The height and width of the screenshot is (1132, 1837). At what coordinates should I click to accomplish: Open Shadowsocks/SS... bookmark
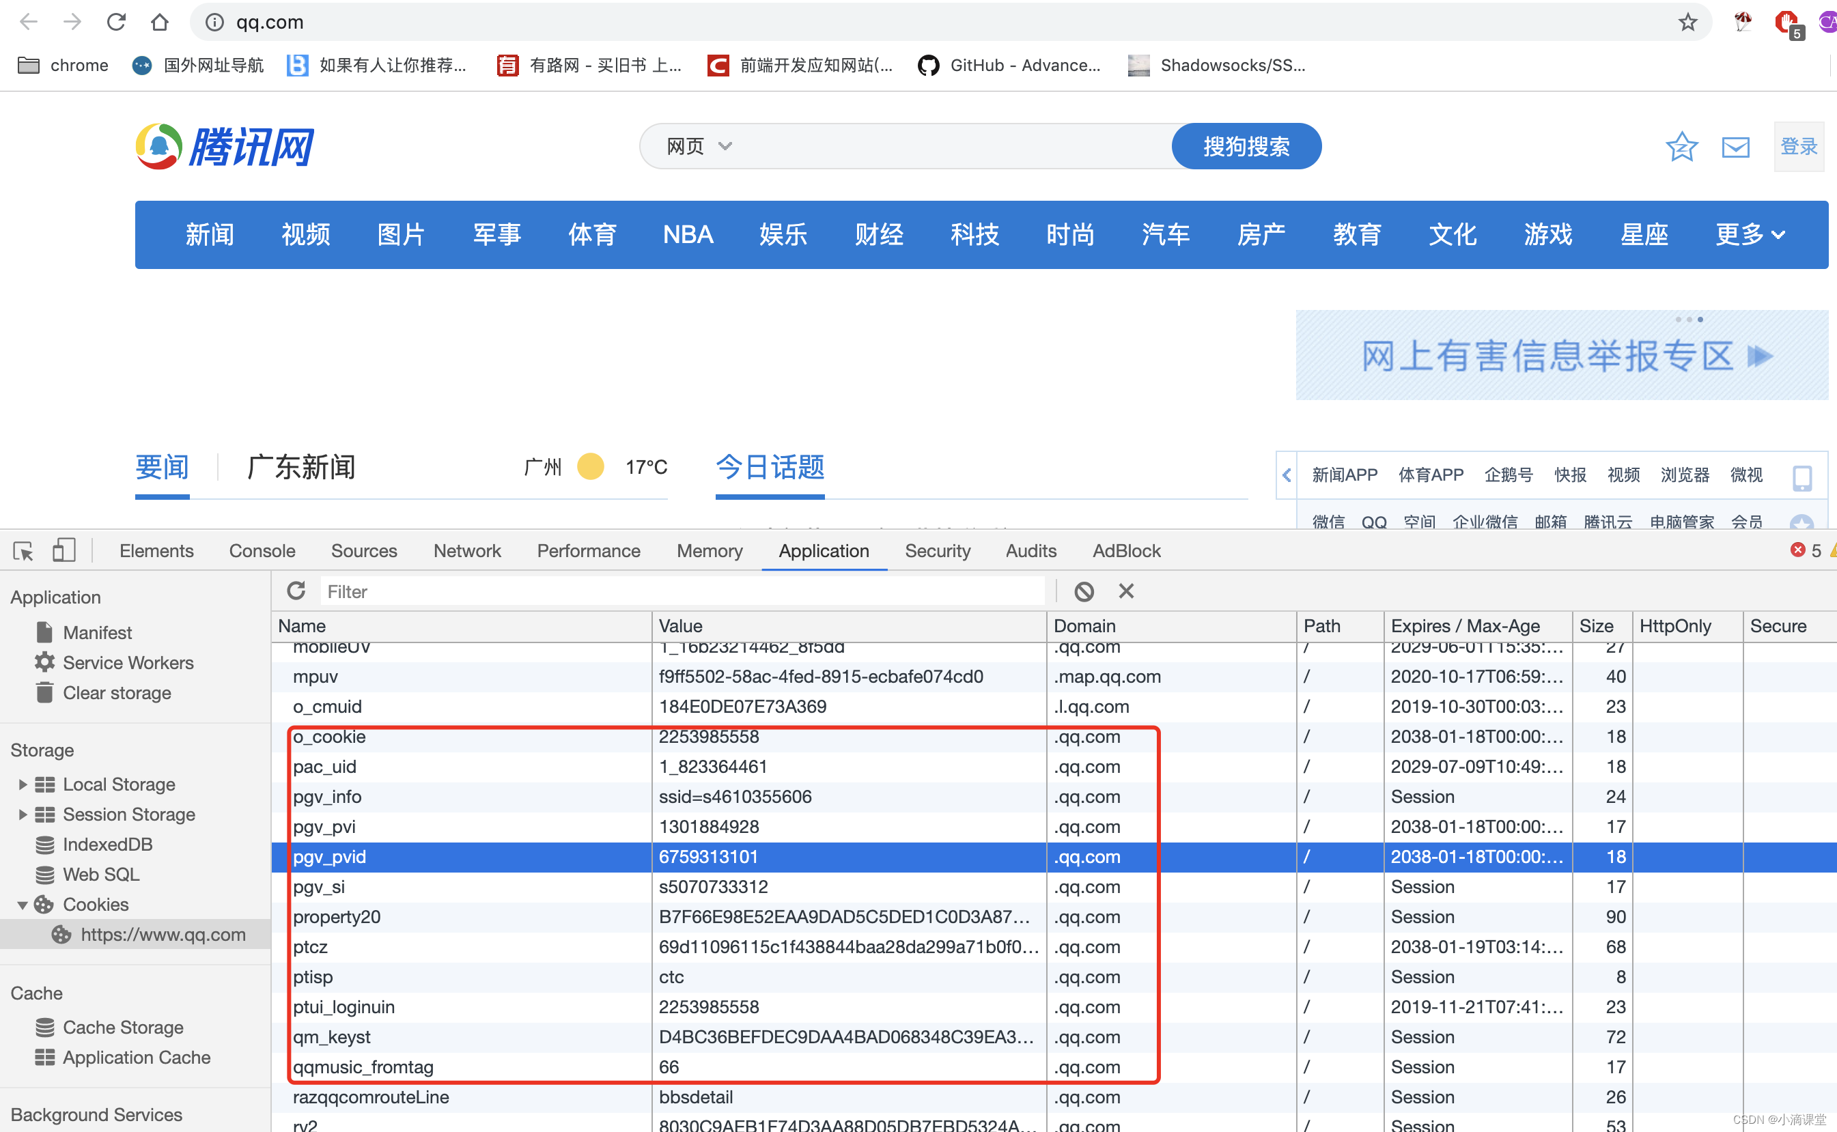[1216, 65]
